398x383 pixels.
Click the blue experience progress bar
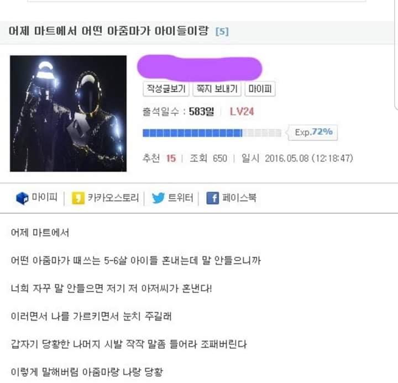coord(212,133)
